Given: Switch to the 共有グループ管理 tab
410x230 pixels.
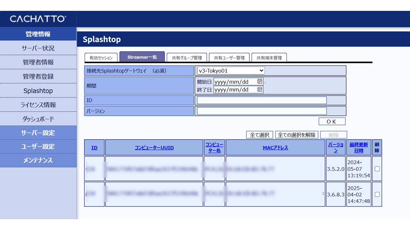Looking at the screenshot, I should [x=187, y=58].
